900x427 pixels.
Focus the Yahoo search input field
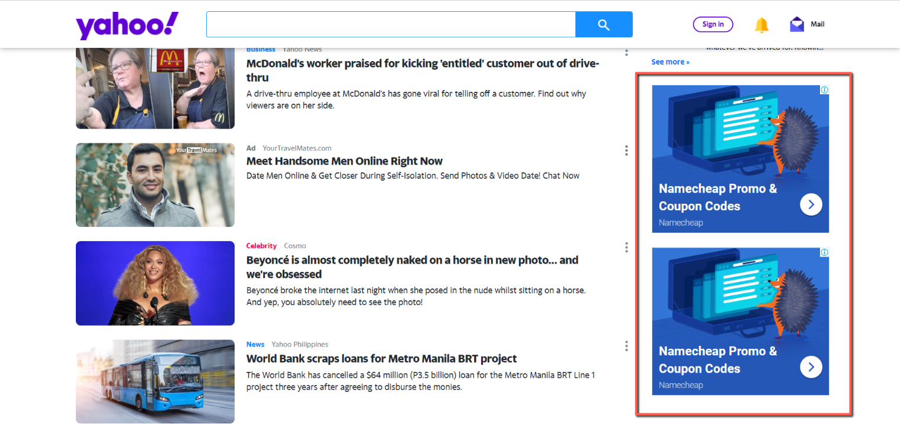(391, 24)
